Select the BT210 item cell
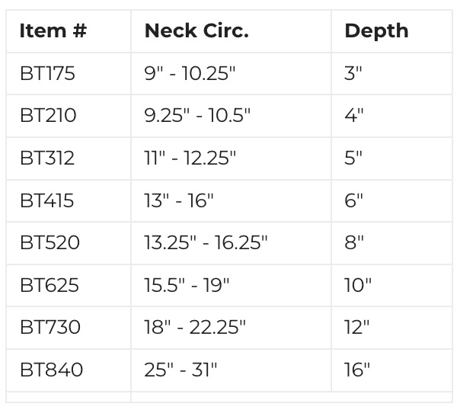 click(49, 116)
